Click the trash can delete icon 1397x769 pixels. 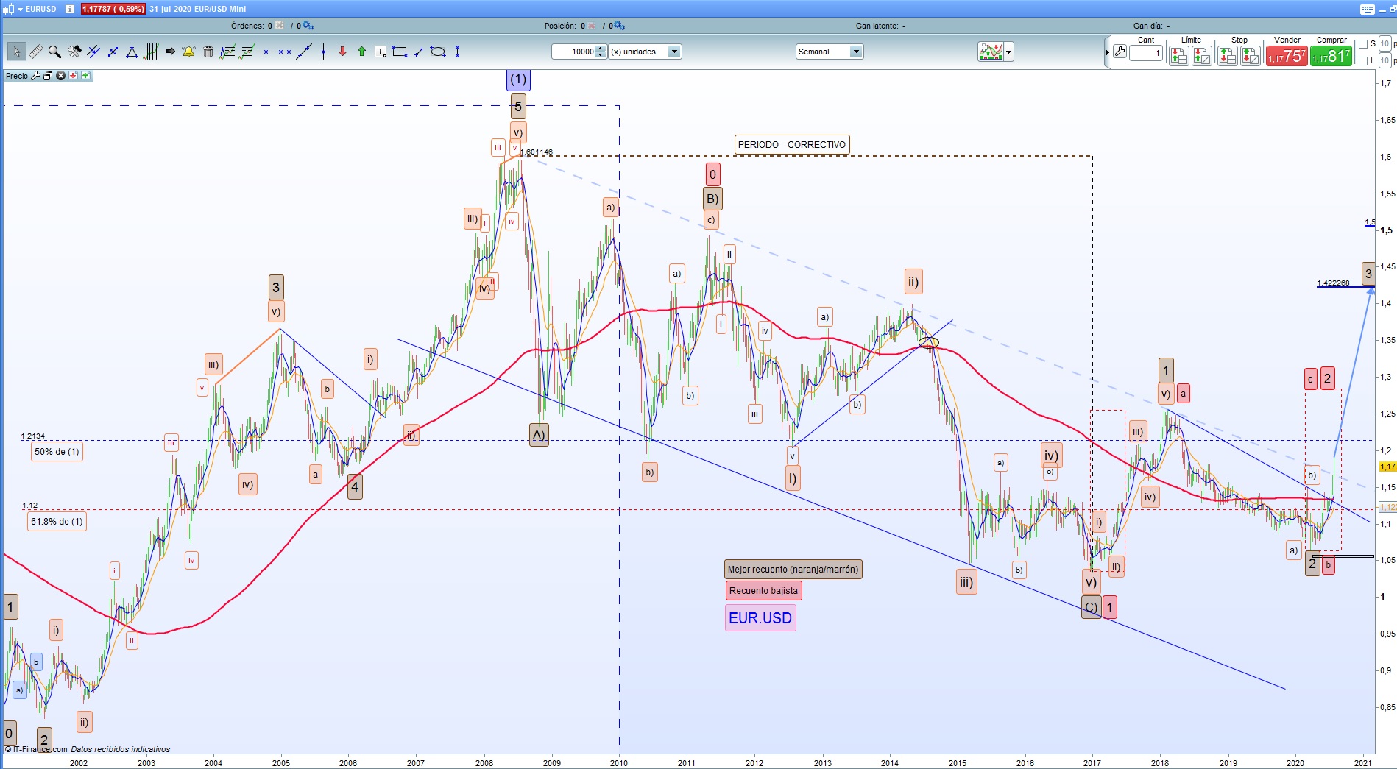point(208,52)
